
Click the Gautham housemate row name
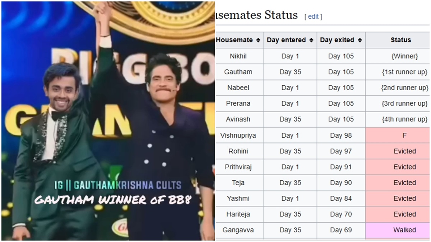pos(238,72)
